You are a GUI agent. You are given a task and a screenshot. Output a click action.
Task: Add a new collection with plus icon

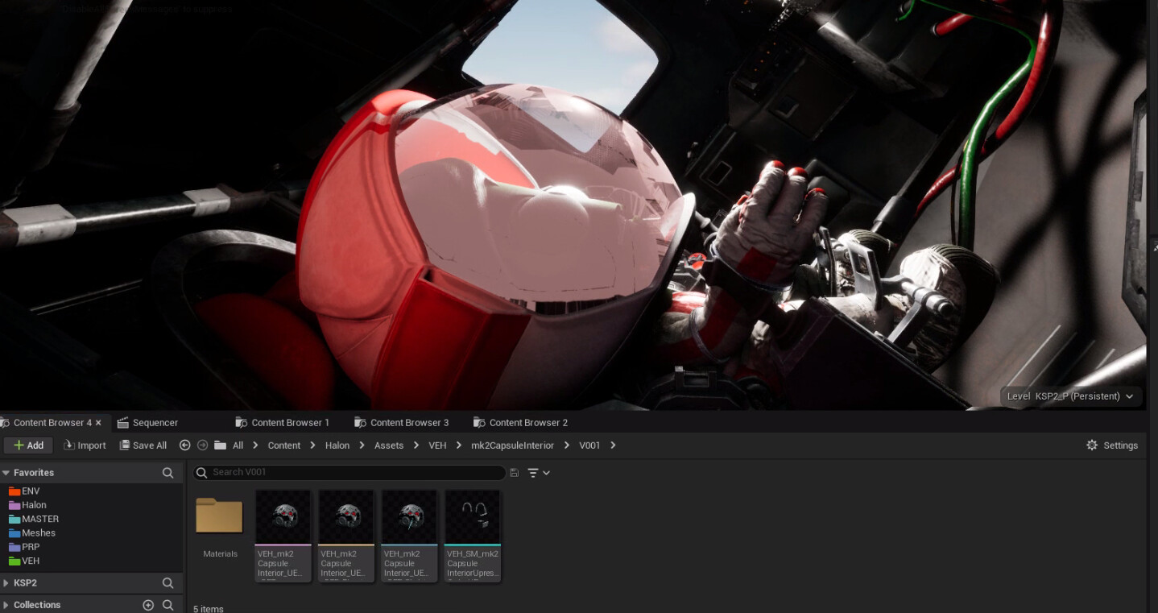point(148,605)
